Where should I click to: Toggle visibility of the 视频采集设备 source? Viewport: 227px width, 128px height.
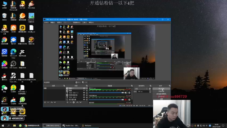pos(84,95)
